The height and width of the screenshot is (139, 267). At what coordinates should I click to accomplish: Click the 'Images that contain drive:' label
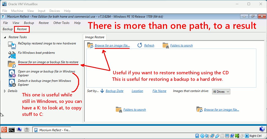point(191,91)
